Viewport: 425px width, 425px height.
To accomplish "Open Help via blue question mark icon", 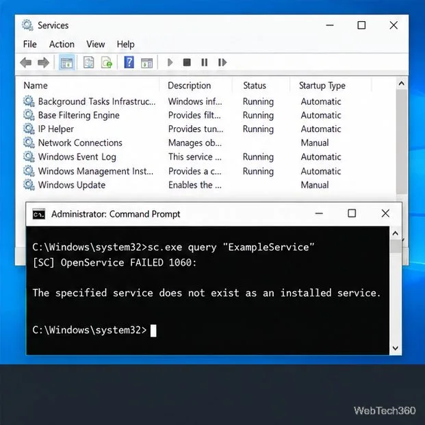I will (x=129, y=62).
